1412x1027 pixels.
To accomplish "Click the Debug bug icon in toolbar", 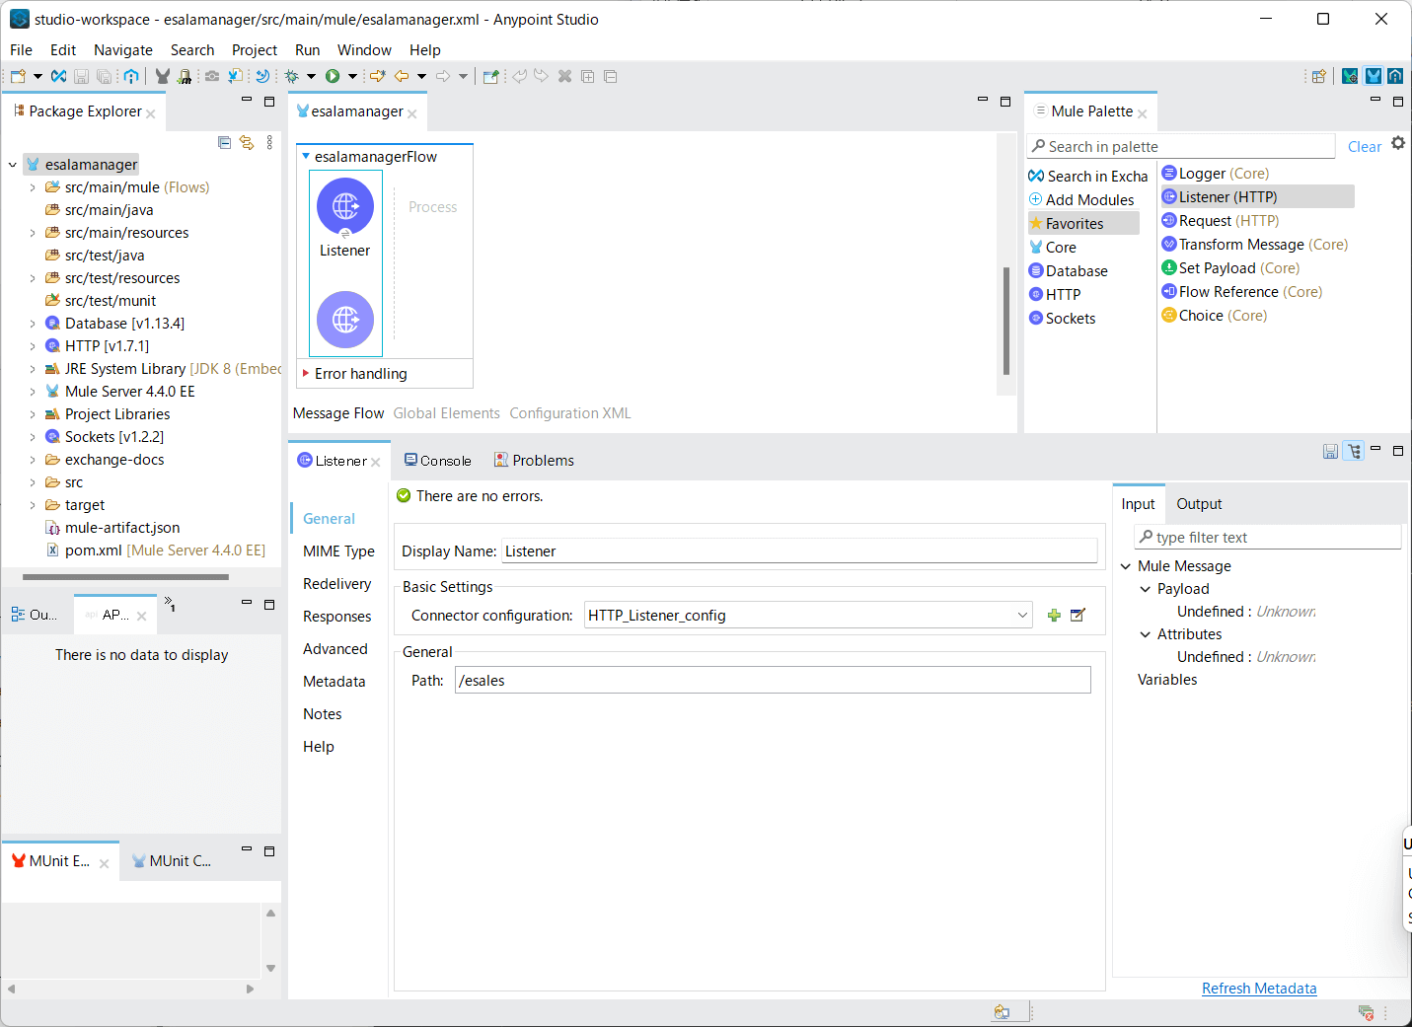I will (292, 76).
